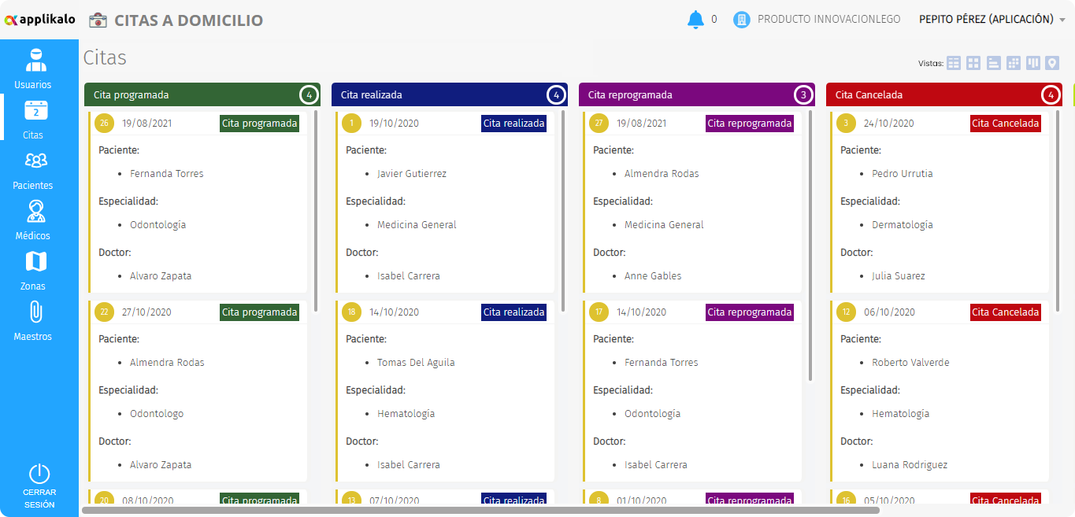Click the doctor name Anne Gables

pos(653,276)
